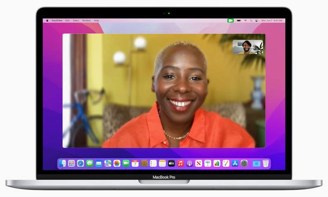The height and width of the screenshot is (197, 328).
Task: Open the Messages app in dock
Action: (90, 163)
